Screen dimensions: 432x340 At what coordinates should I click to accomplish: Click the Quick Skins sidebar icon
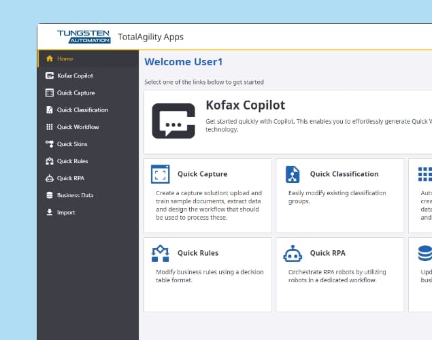[50, 144]
